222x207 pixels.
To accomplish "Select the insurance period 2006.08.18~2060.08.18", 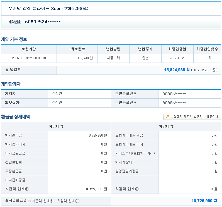I will pos(29,58).
